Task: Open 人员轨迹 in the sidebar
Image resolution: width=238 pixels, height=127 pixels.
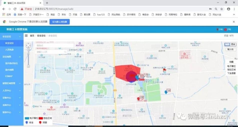Action: [x=9, y=50]
